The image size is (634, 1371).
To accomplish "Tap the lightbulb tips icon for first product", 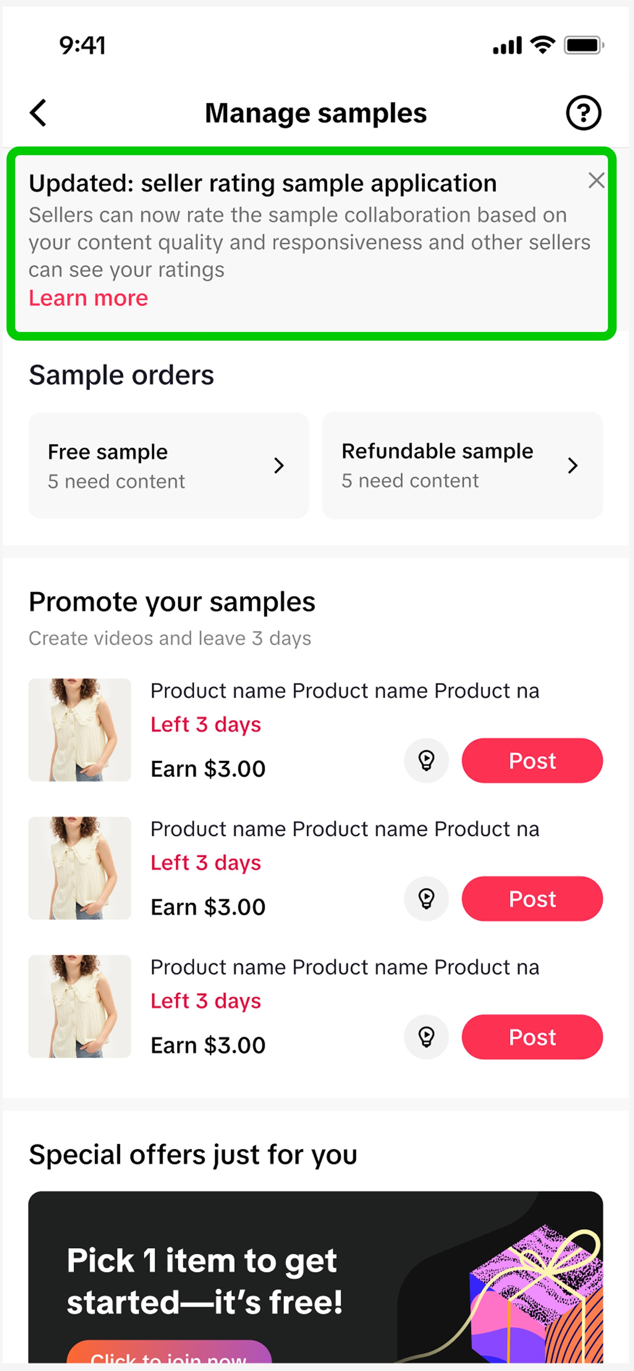I will click(426, 761).
